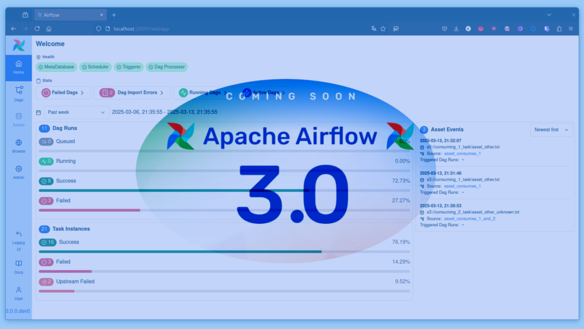Click the Failed Dags stat button

point(63,92)
